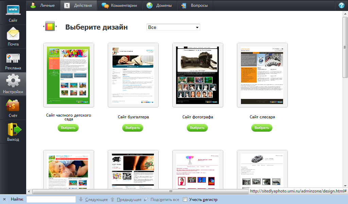This screenshot has height=204, width=348.
Task: Click Выбрать under Сайт бухгалтера
Action: point(133,128)
